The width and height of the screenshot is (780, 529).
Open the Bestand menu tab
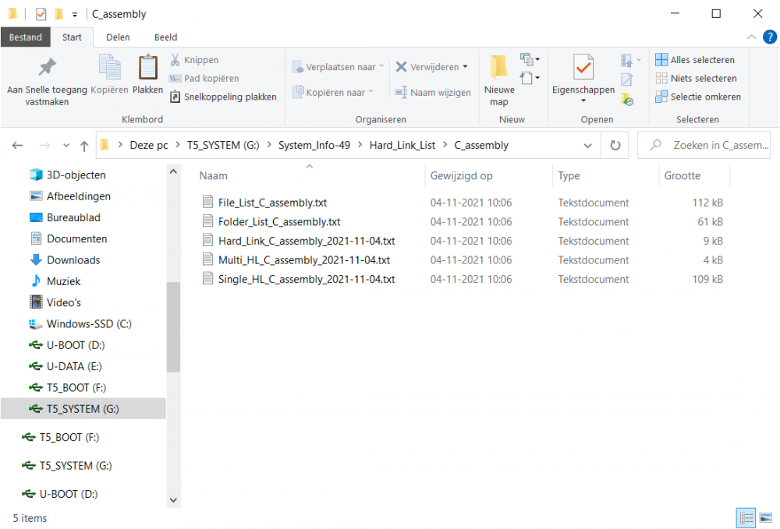click(26, 37)
